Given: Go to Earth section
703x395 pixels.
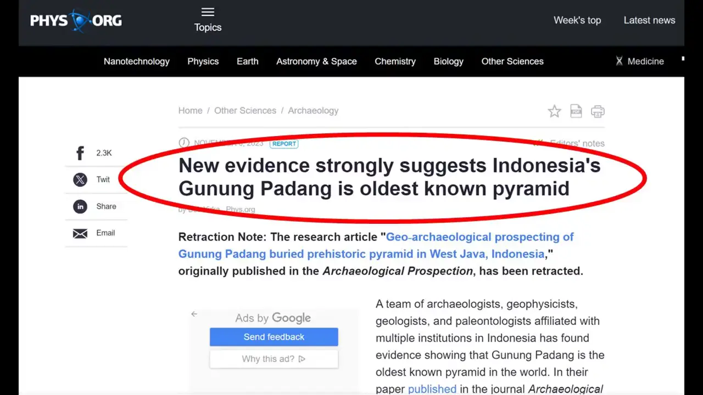Looking at the screenshot, I should pos(248,61).
